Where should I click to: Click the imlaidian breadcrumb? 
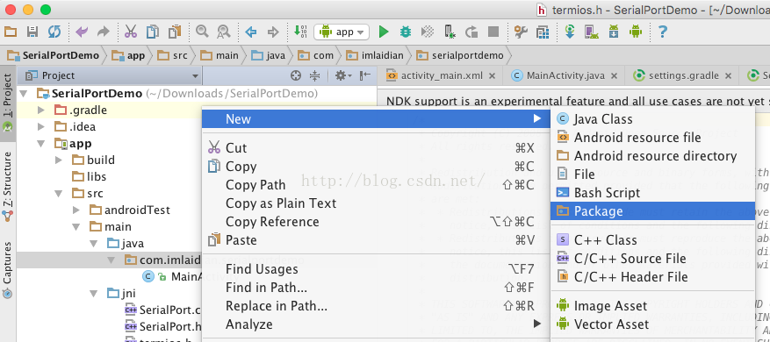(374, 55)
